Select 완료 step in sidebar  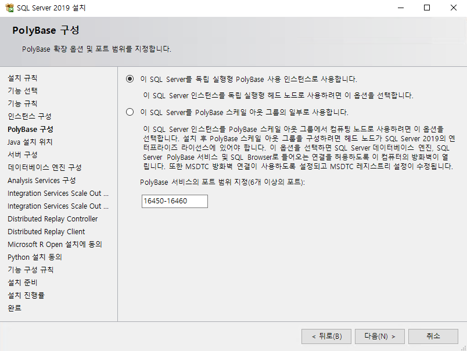15,308
